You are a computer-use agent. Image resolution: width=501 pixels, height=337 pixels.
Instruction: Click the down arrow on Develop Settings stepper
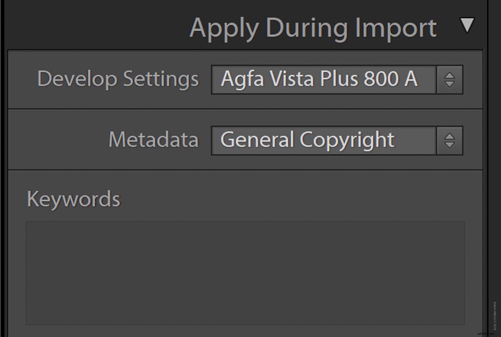click(449, 83)
